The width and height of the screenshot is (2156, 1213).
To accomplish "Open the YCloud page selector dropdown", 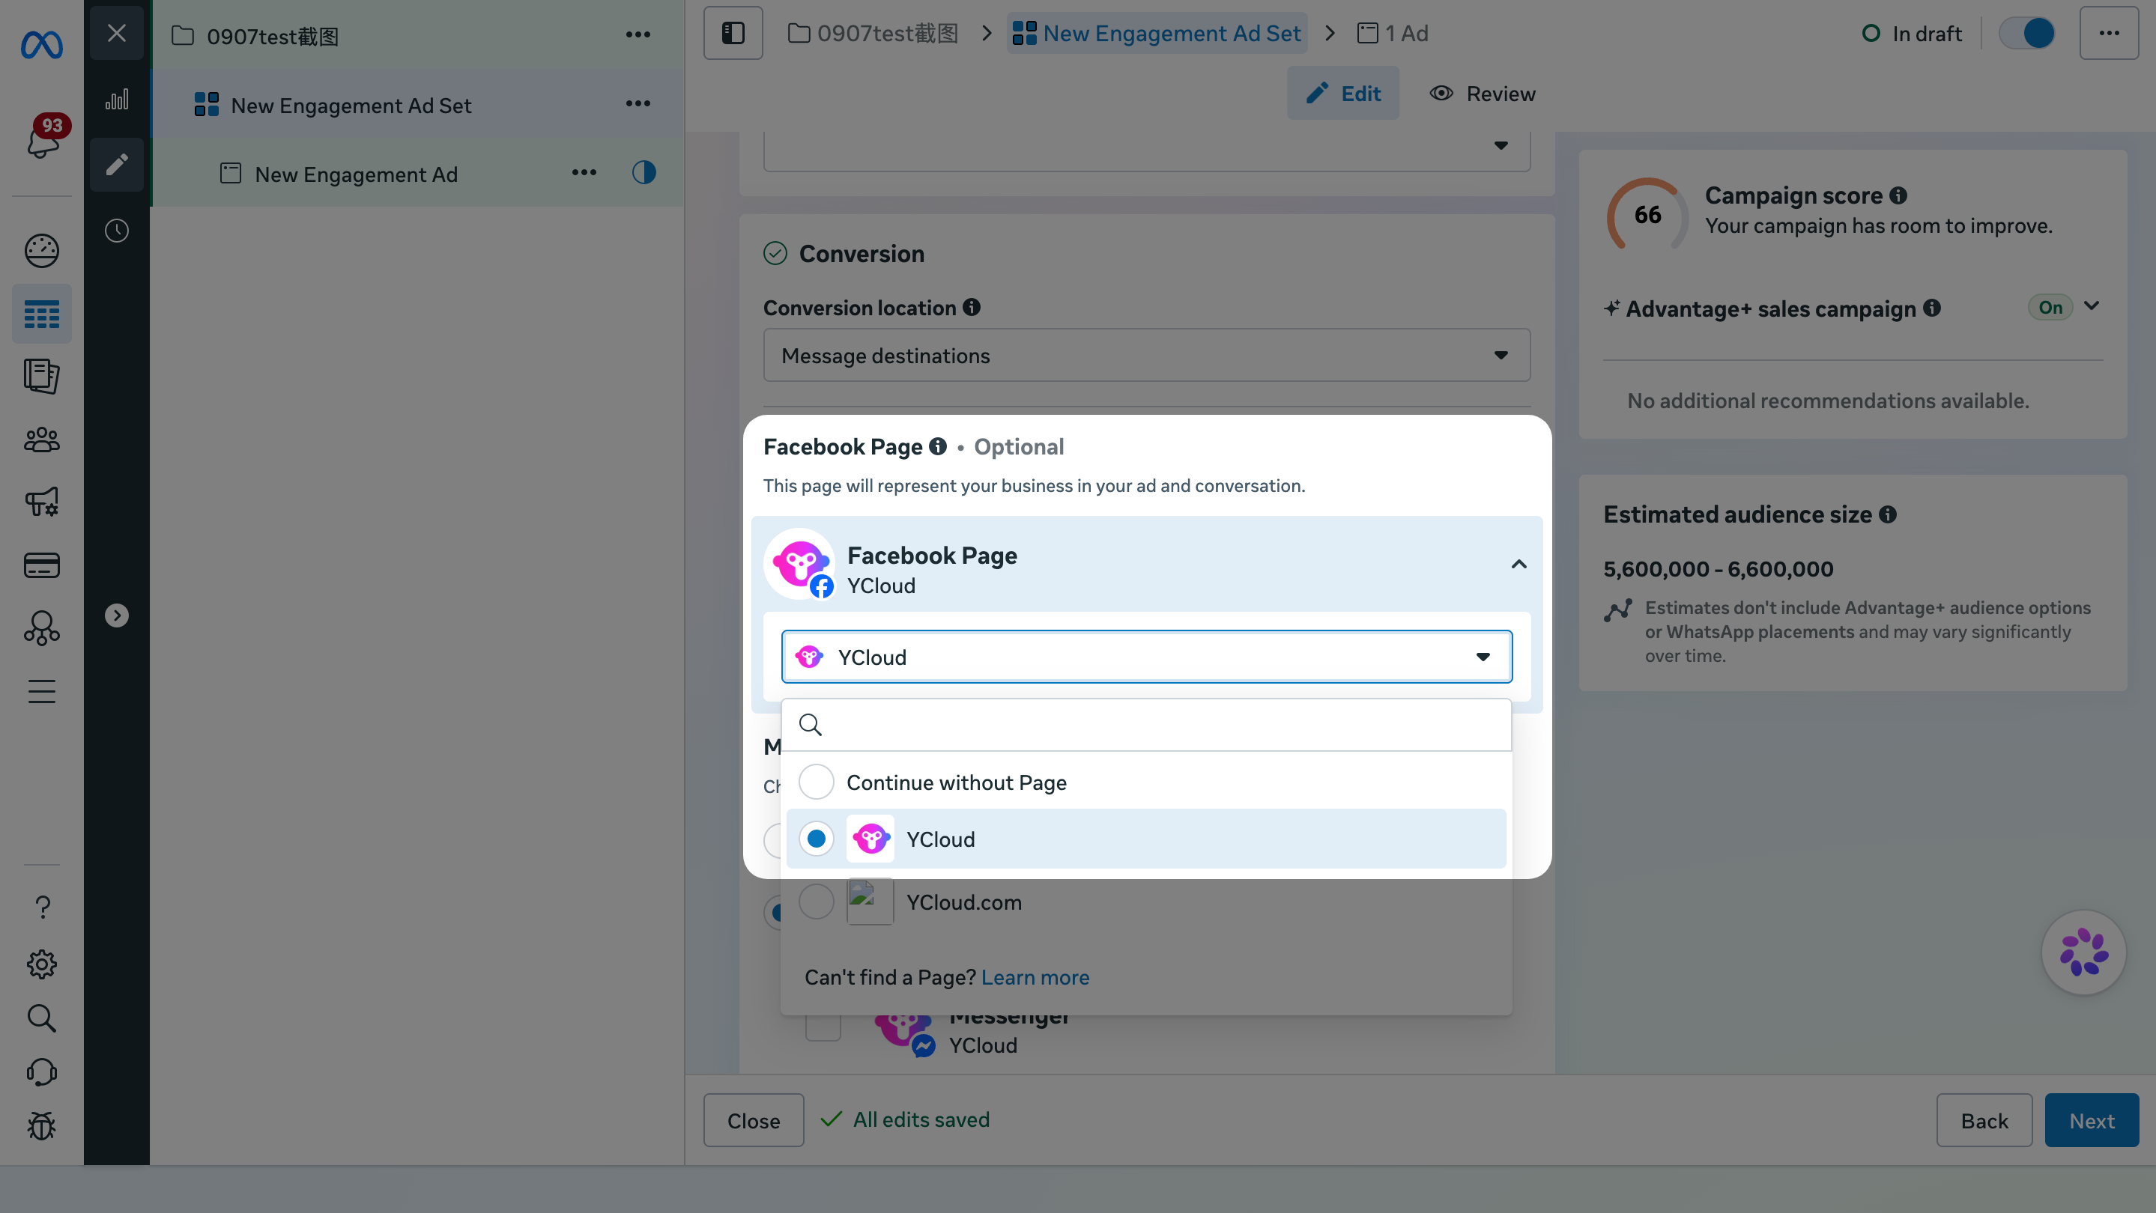I will pyautogui.click(x=1147, y=657).
